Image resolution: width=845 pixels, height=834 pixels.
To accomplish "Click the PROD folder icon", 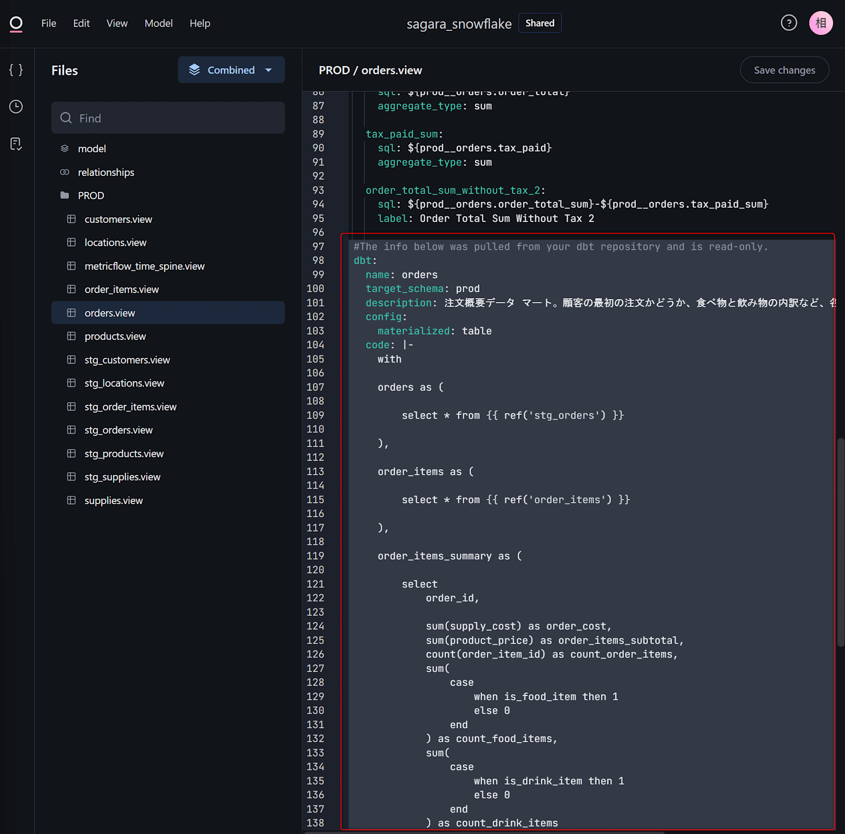I will click(65, 195).
